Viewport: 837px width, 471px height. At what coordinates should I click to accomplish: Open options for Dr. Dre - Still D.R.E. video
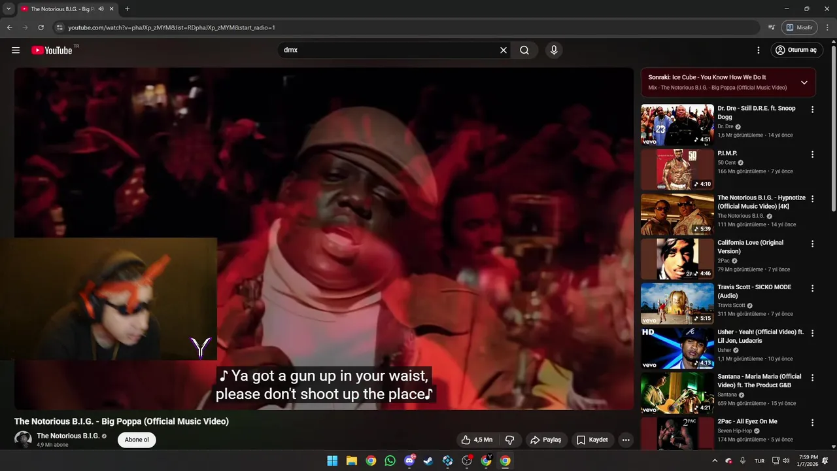pyautogui.click(x=812, y=110)
